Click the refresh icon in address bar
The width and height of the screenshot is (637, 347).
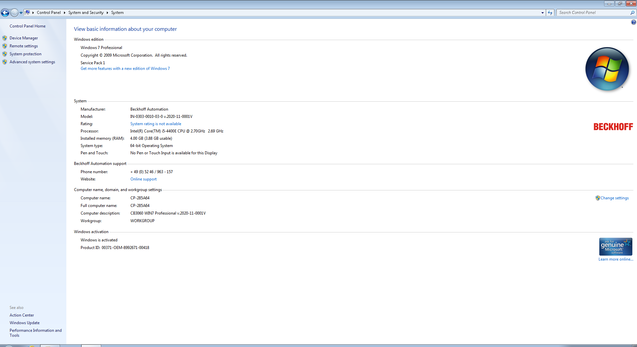(x=550, y=13)
